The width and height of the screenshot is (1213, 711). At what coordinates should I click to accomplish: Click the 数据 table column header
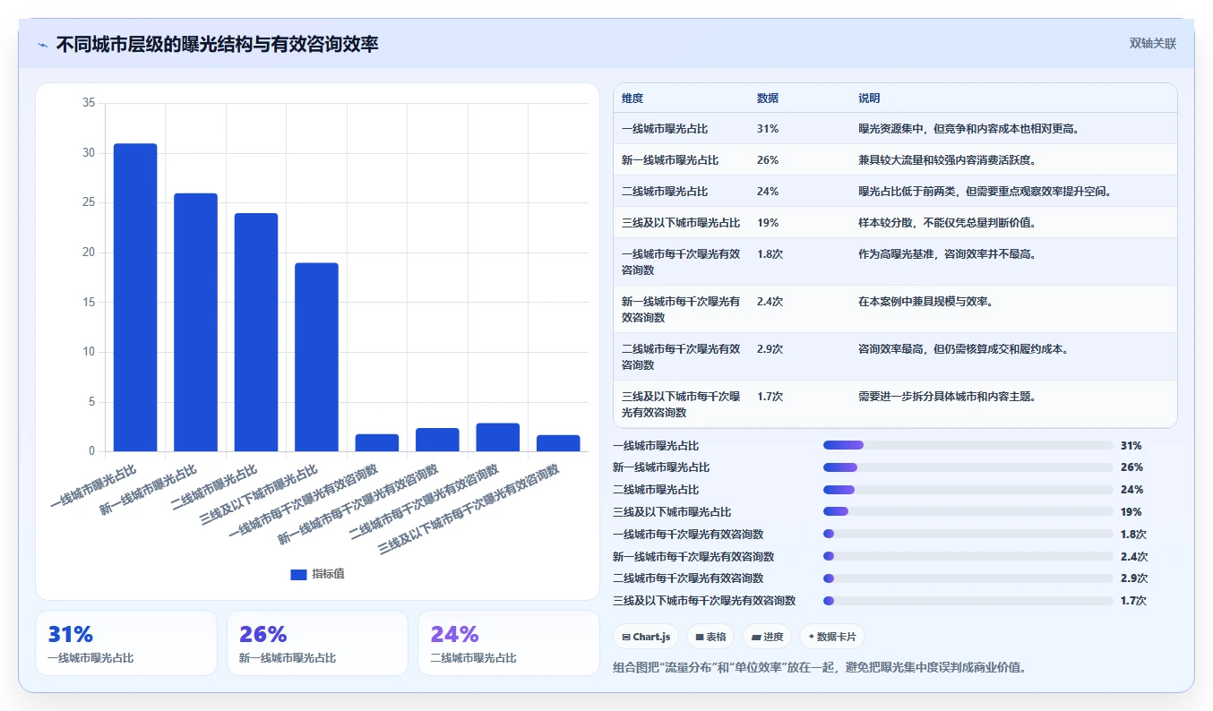768,99
